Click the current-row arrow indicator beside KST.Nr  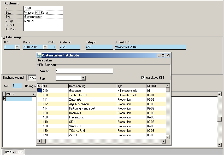tap(4, 99)
